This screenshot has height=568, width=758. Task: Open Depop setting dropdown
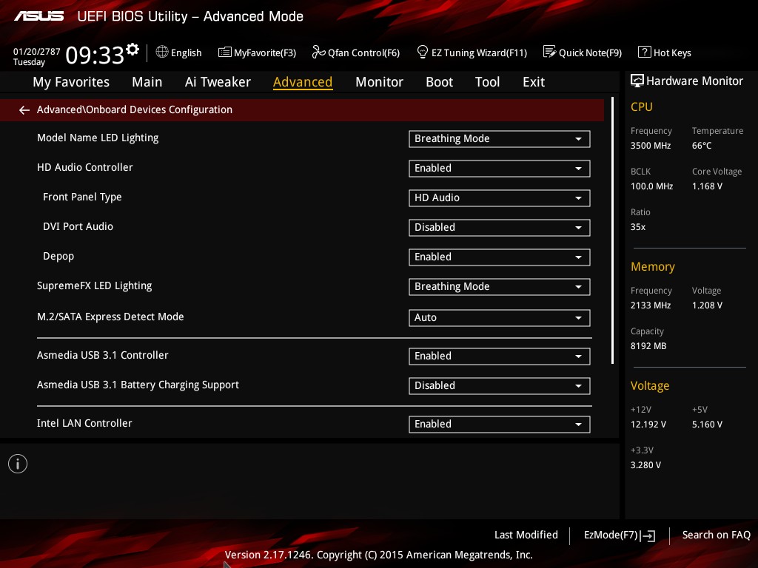(499, 257)
